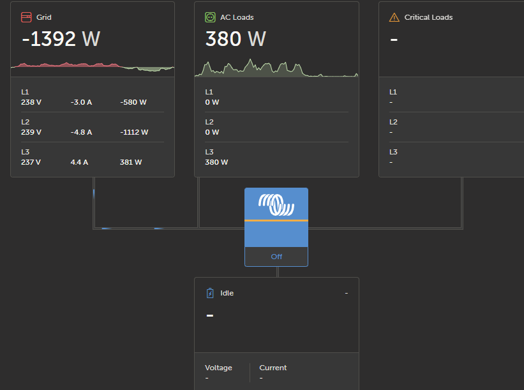Click Grid L3 voltage 237 V

tap(31, 162)
